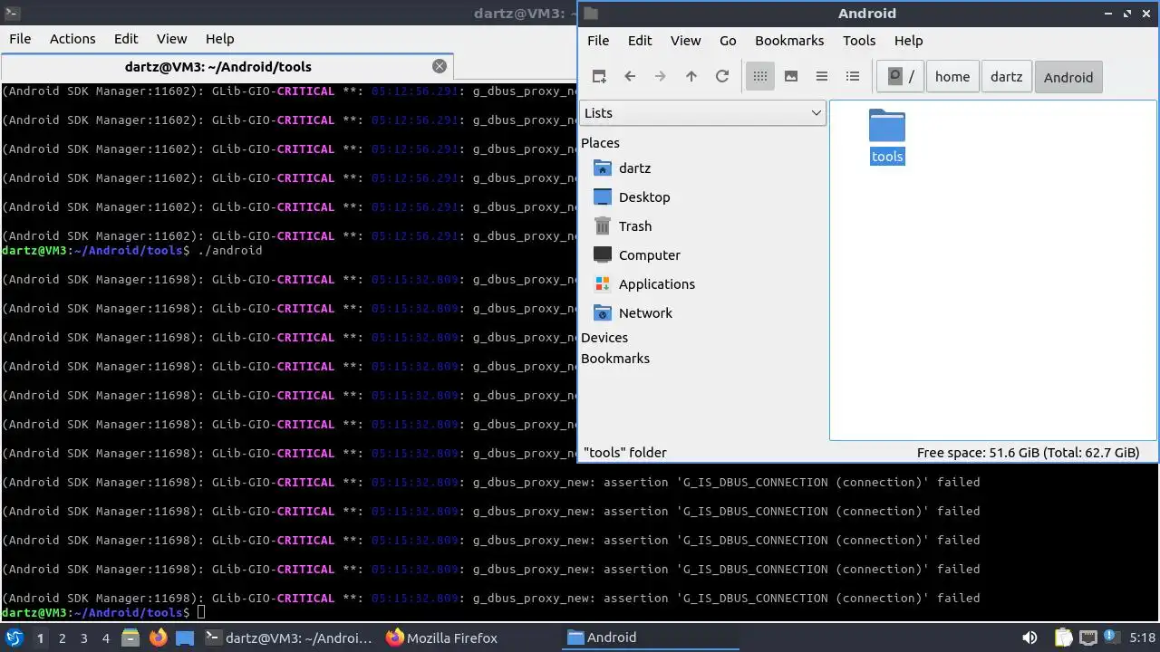Screen dimensions: 1160x652
Task: Click the Bookmarks section header
Action: point(615,359)
